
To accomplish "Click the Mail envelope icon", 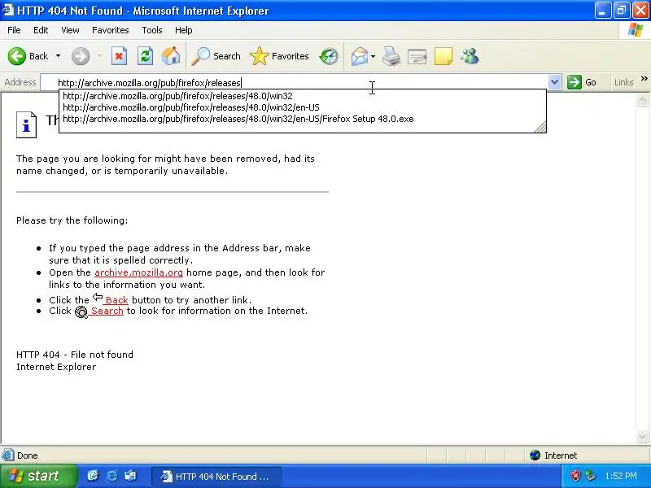I will [x=359, y=56].
